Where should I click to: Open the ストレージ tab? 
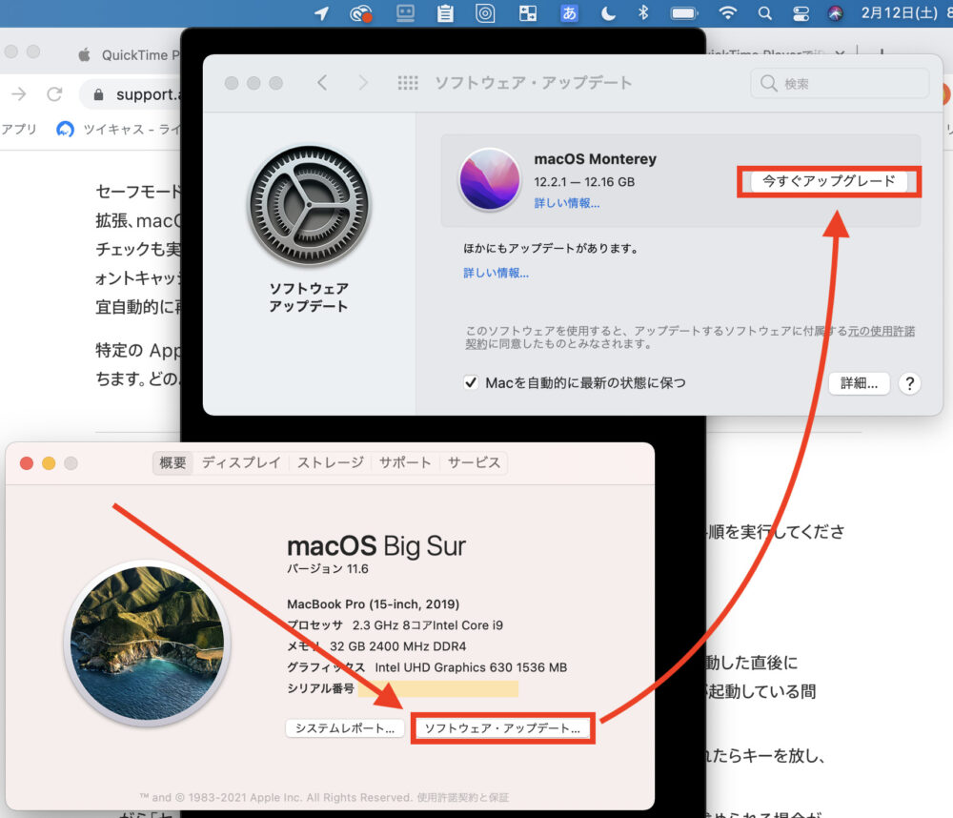tap(330, 462)
